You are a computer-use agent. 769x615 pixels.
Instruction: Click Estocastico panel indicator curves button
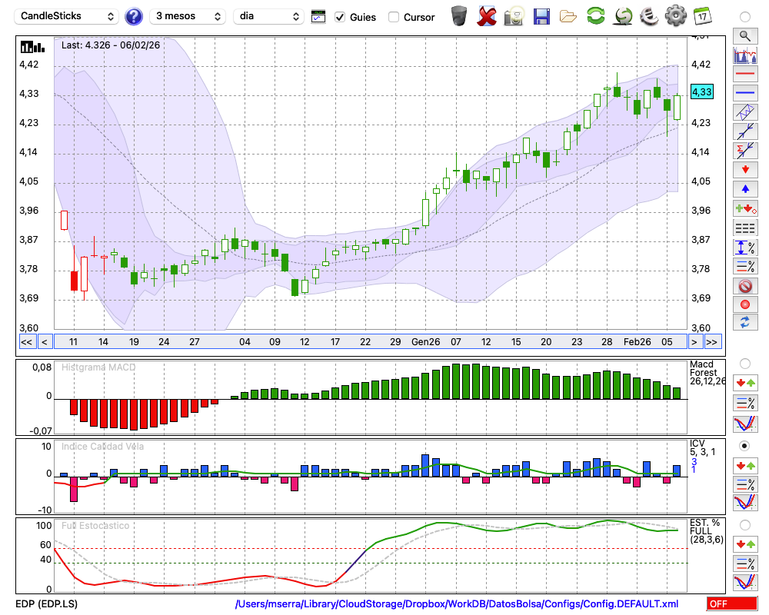[x=745, y=582]
